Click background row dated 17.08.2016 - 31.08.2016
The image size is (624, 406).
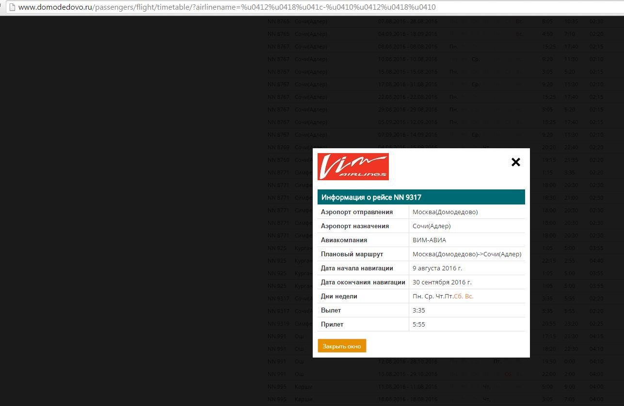435,84
